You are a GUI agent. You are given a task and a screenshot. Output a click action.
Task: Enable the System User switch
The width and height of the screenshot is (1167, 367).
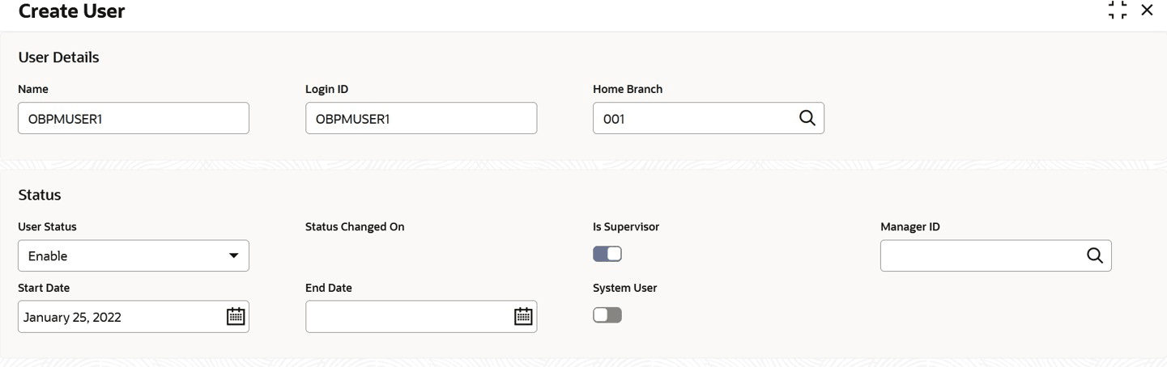(x=607, y=315)
